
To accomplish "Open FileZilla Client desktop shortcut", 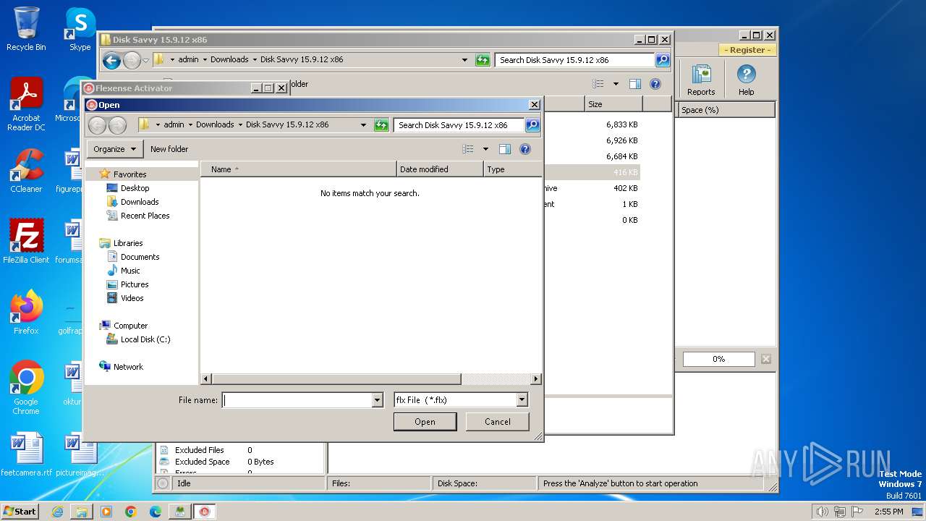I will [26, 242].
